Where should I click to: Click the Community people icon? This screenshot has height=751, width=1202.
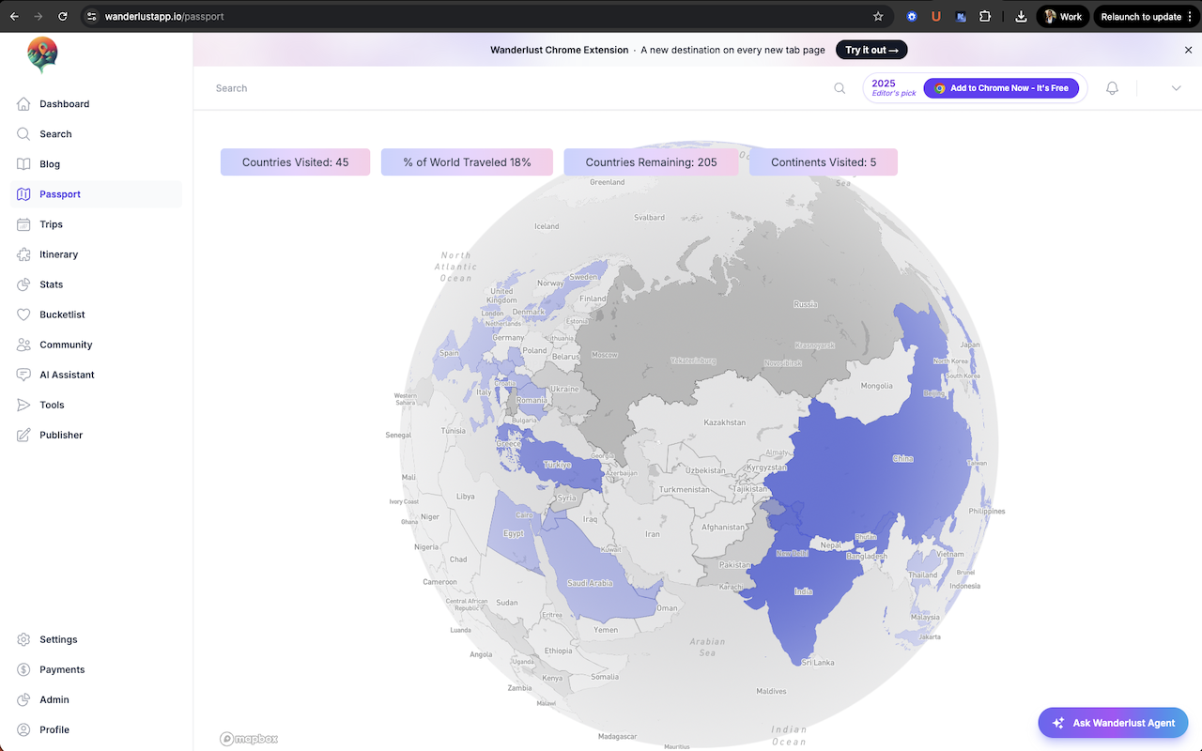point(24,345)
